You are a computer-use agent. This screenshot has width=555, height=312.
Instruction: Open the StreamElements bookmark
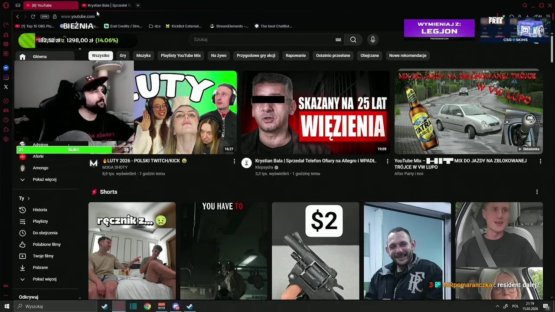click(229, 26)
